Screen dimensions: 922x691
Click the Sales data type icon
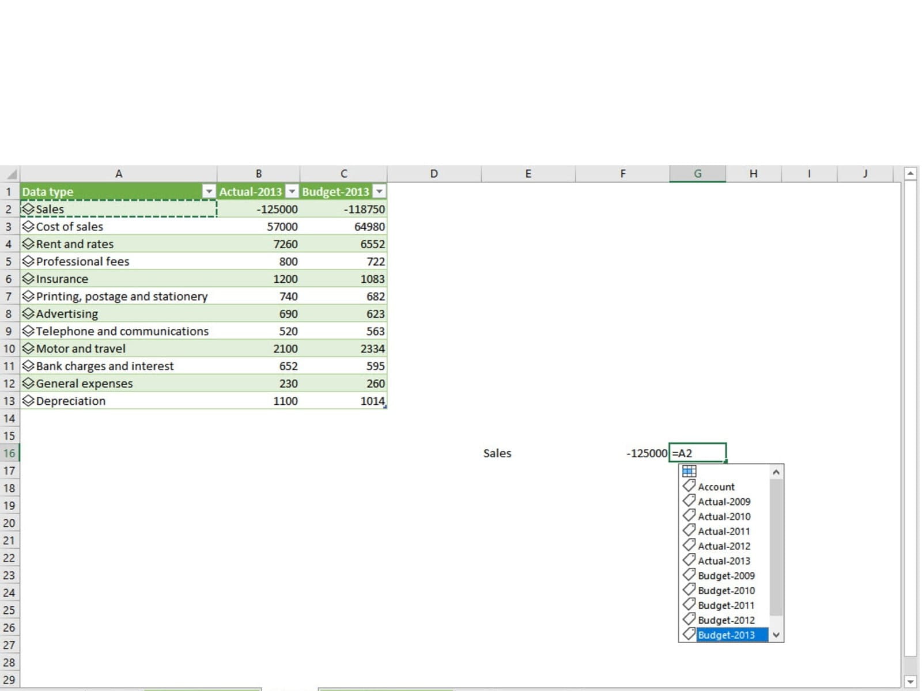28,209
